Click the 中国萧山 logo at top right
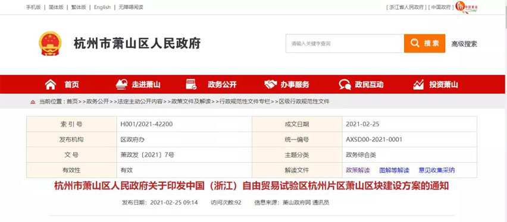Viewport: 507px width, 222px height. click(x=467, y=7)
